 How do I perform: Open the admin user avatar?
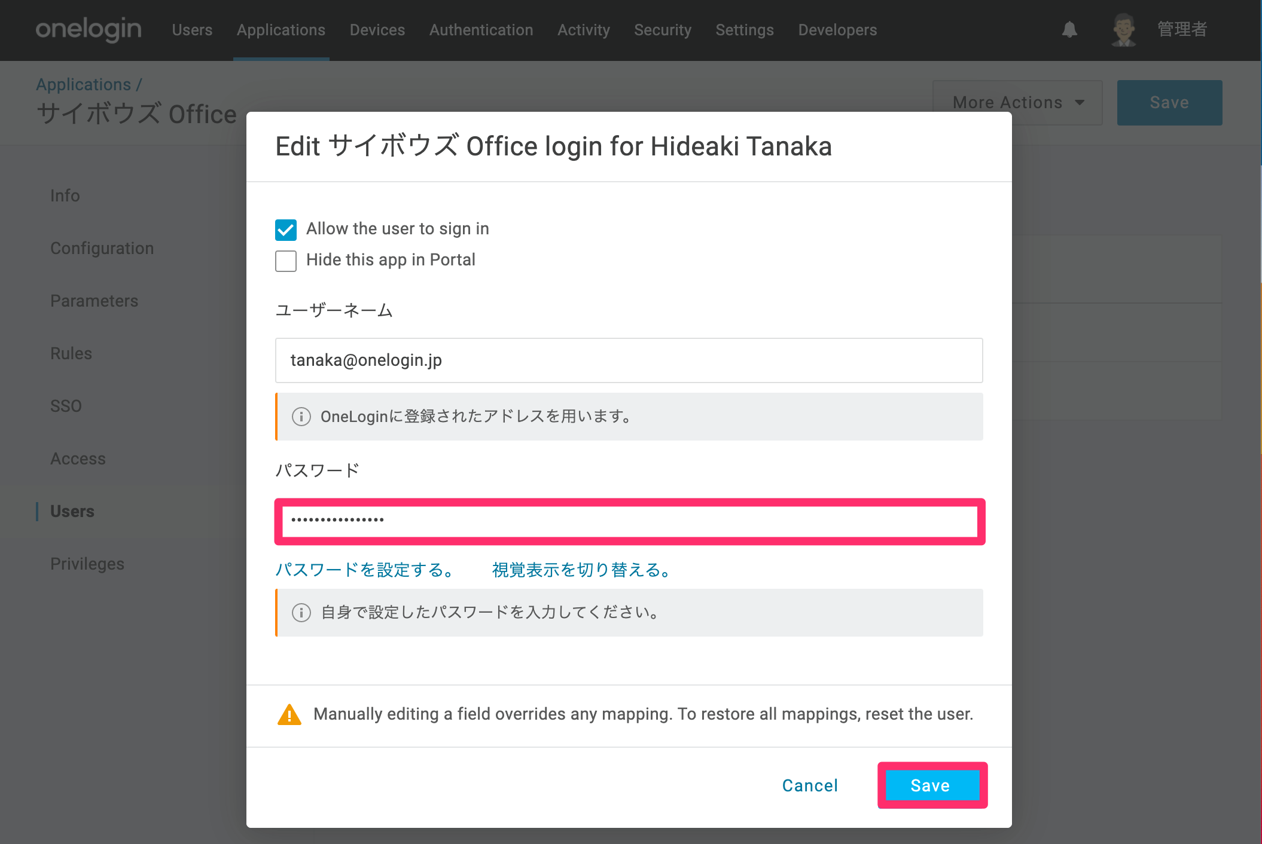1124,29
